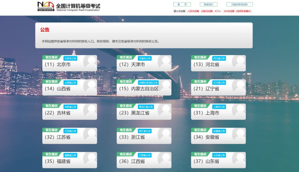Image resolution: width=299 pixels, height=172 pixels.
Task: Open the 浙江省公告 blue tag
Action: (145, 131)
